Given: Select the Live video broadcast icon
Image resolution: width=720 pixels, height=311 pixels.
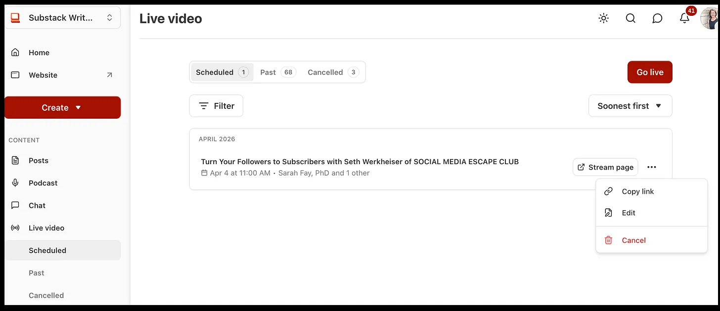Looking at the screenshot, I should pos(15,228).
